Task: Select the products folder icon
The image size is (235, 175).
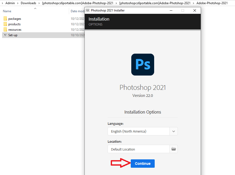Action: coord(5,24)
